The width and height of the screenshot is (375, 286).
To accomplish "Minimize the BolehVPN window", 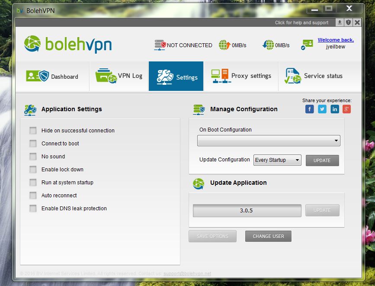I will (x=314, y=9).
